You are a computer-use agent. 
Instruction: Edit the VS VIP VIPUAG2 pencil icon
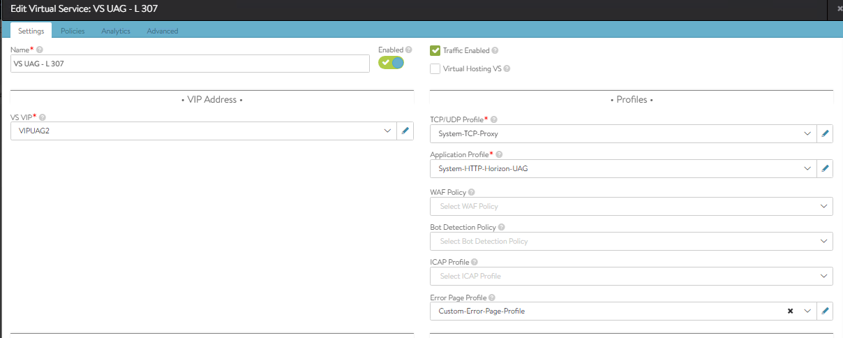405,131
